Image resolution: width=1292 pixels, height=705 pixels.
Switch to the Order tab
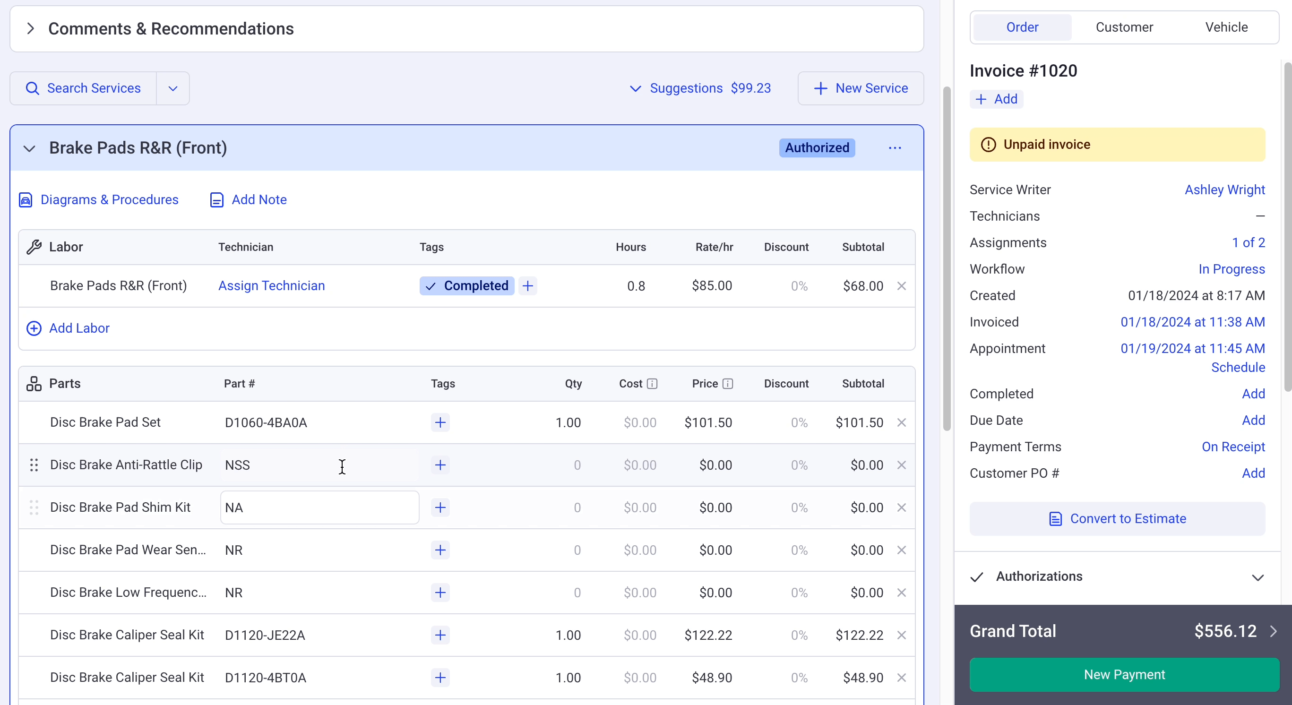pyautogui.click(x=1022, y=27)
